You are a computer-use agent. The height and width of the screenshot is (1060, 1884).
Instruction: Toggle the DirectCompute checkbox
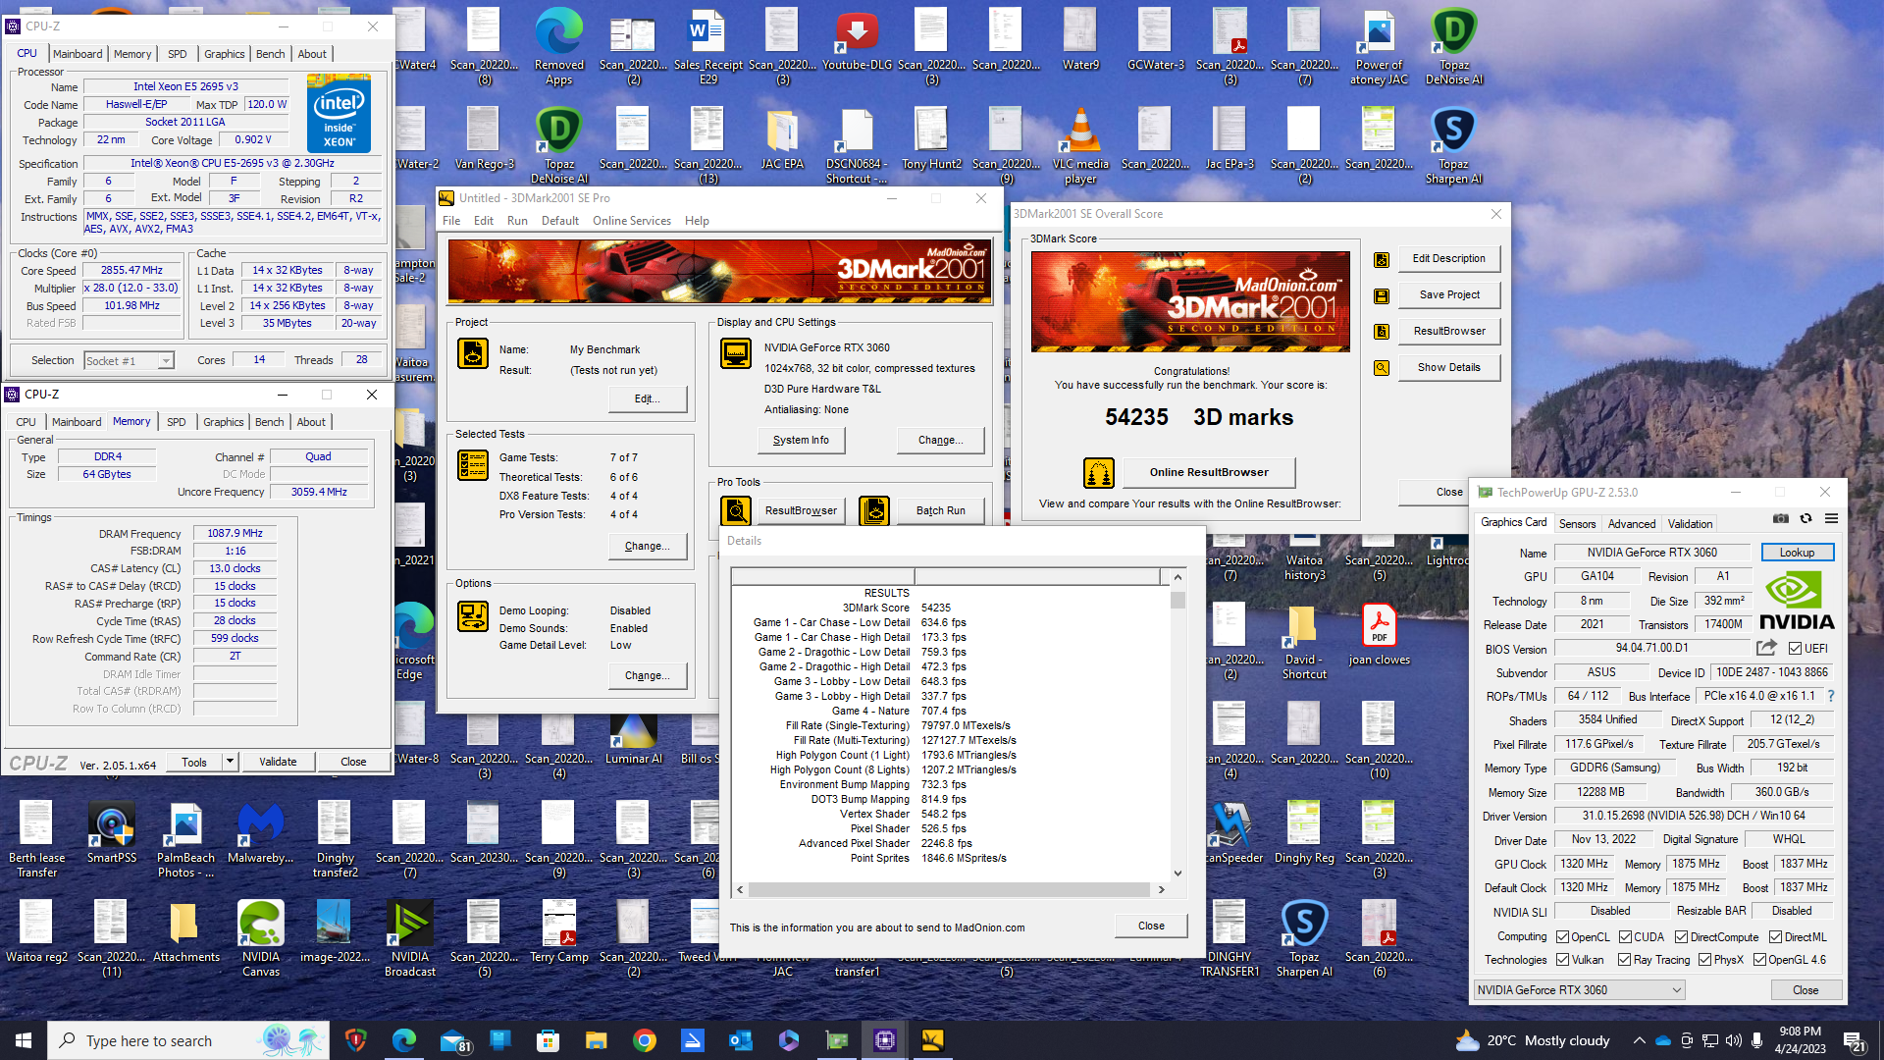1682,937
